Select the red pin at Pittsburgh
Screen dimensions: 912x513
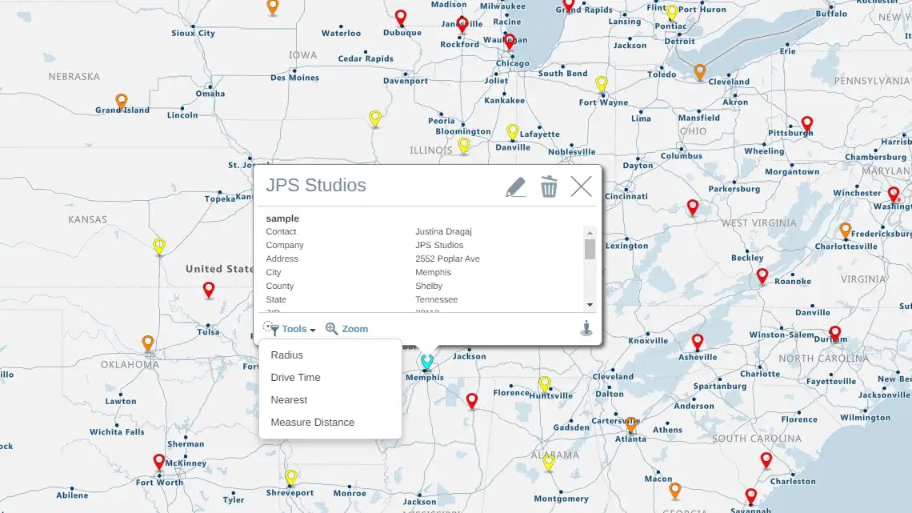(806, 124)
